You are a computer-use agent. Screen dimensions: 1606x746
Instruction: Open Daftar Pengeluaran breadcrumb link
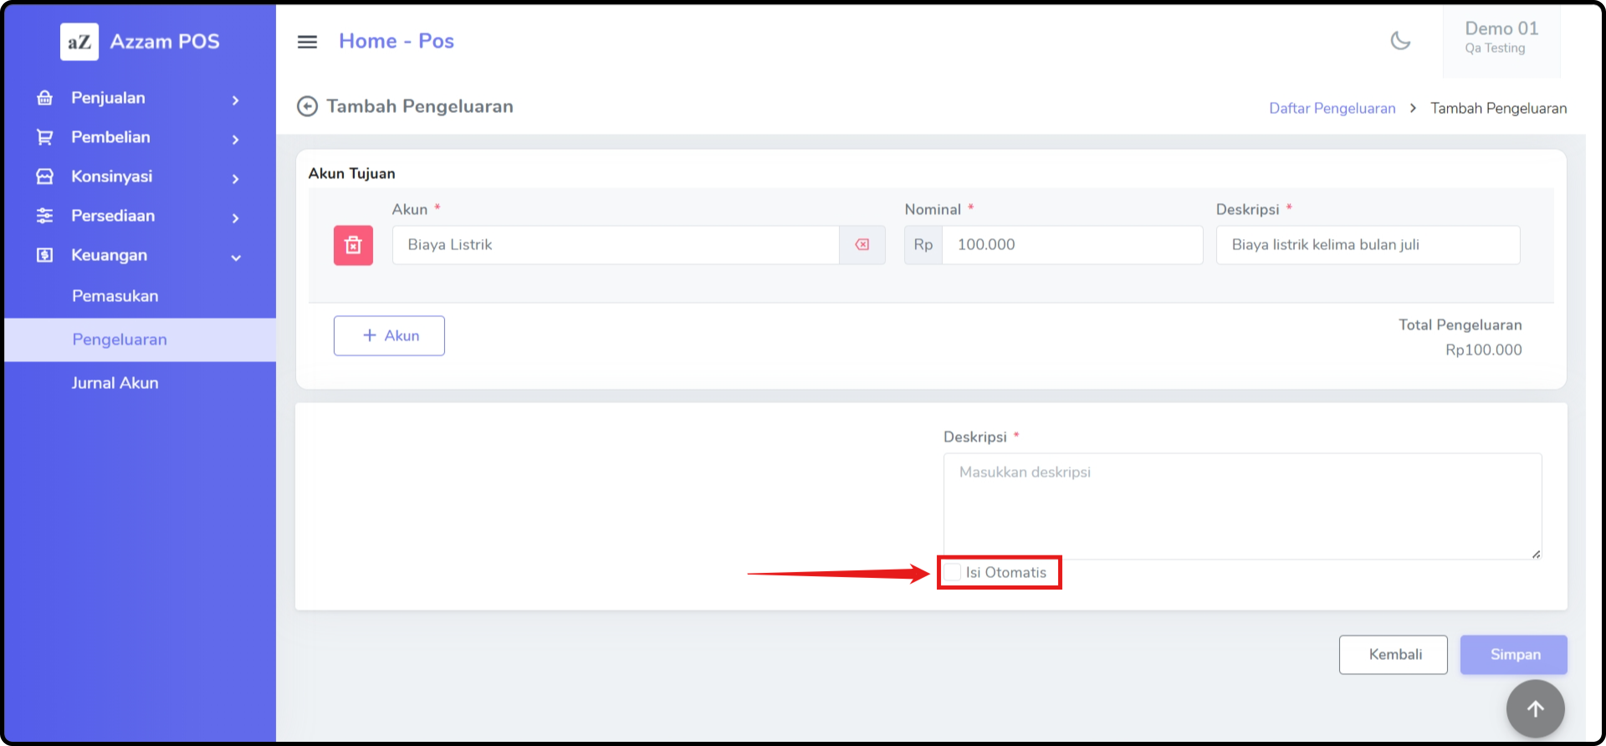[1332, 108]
